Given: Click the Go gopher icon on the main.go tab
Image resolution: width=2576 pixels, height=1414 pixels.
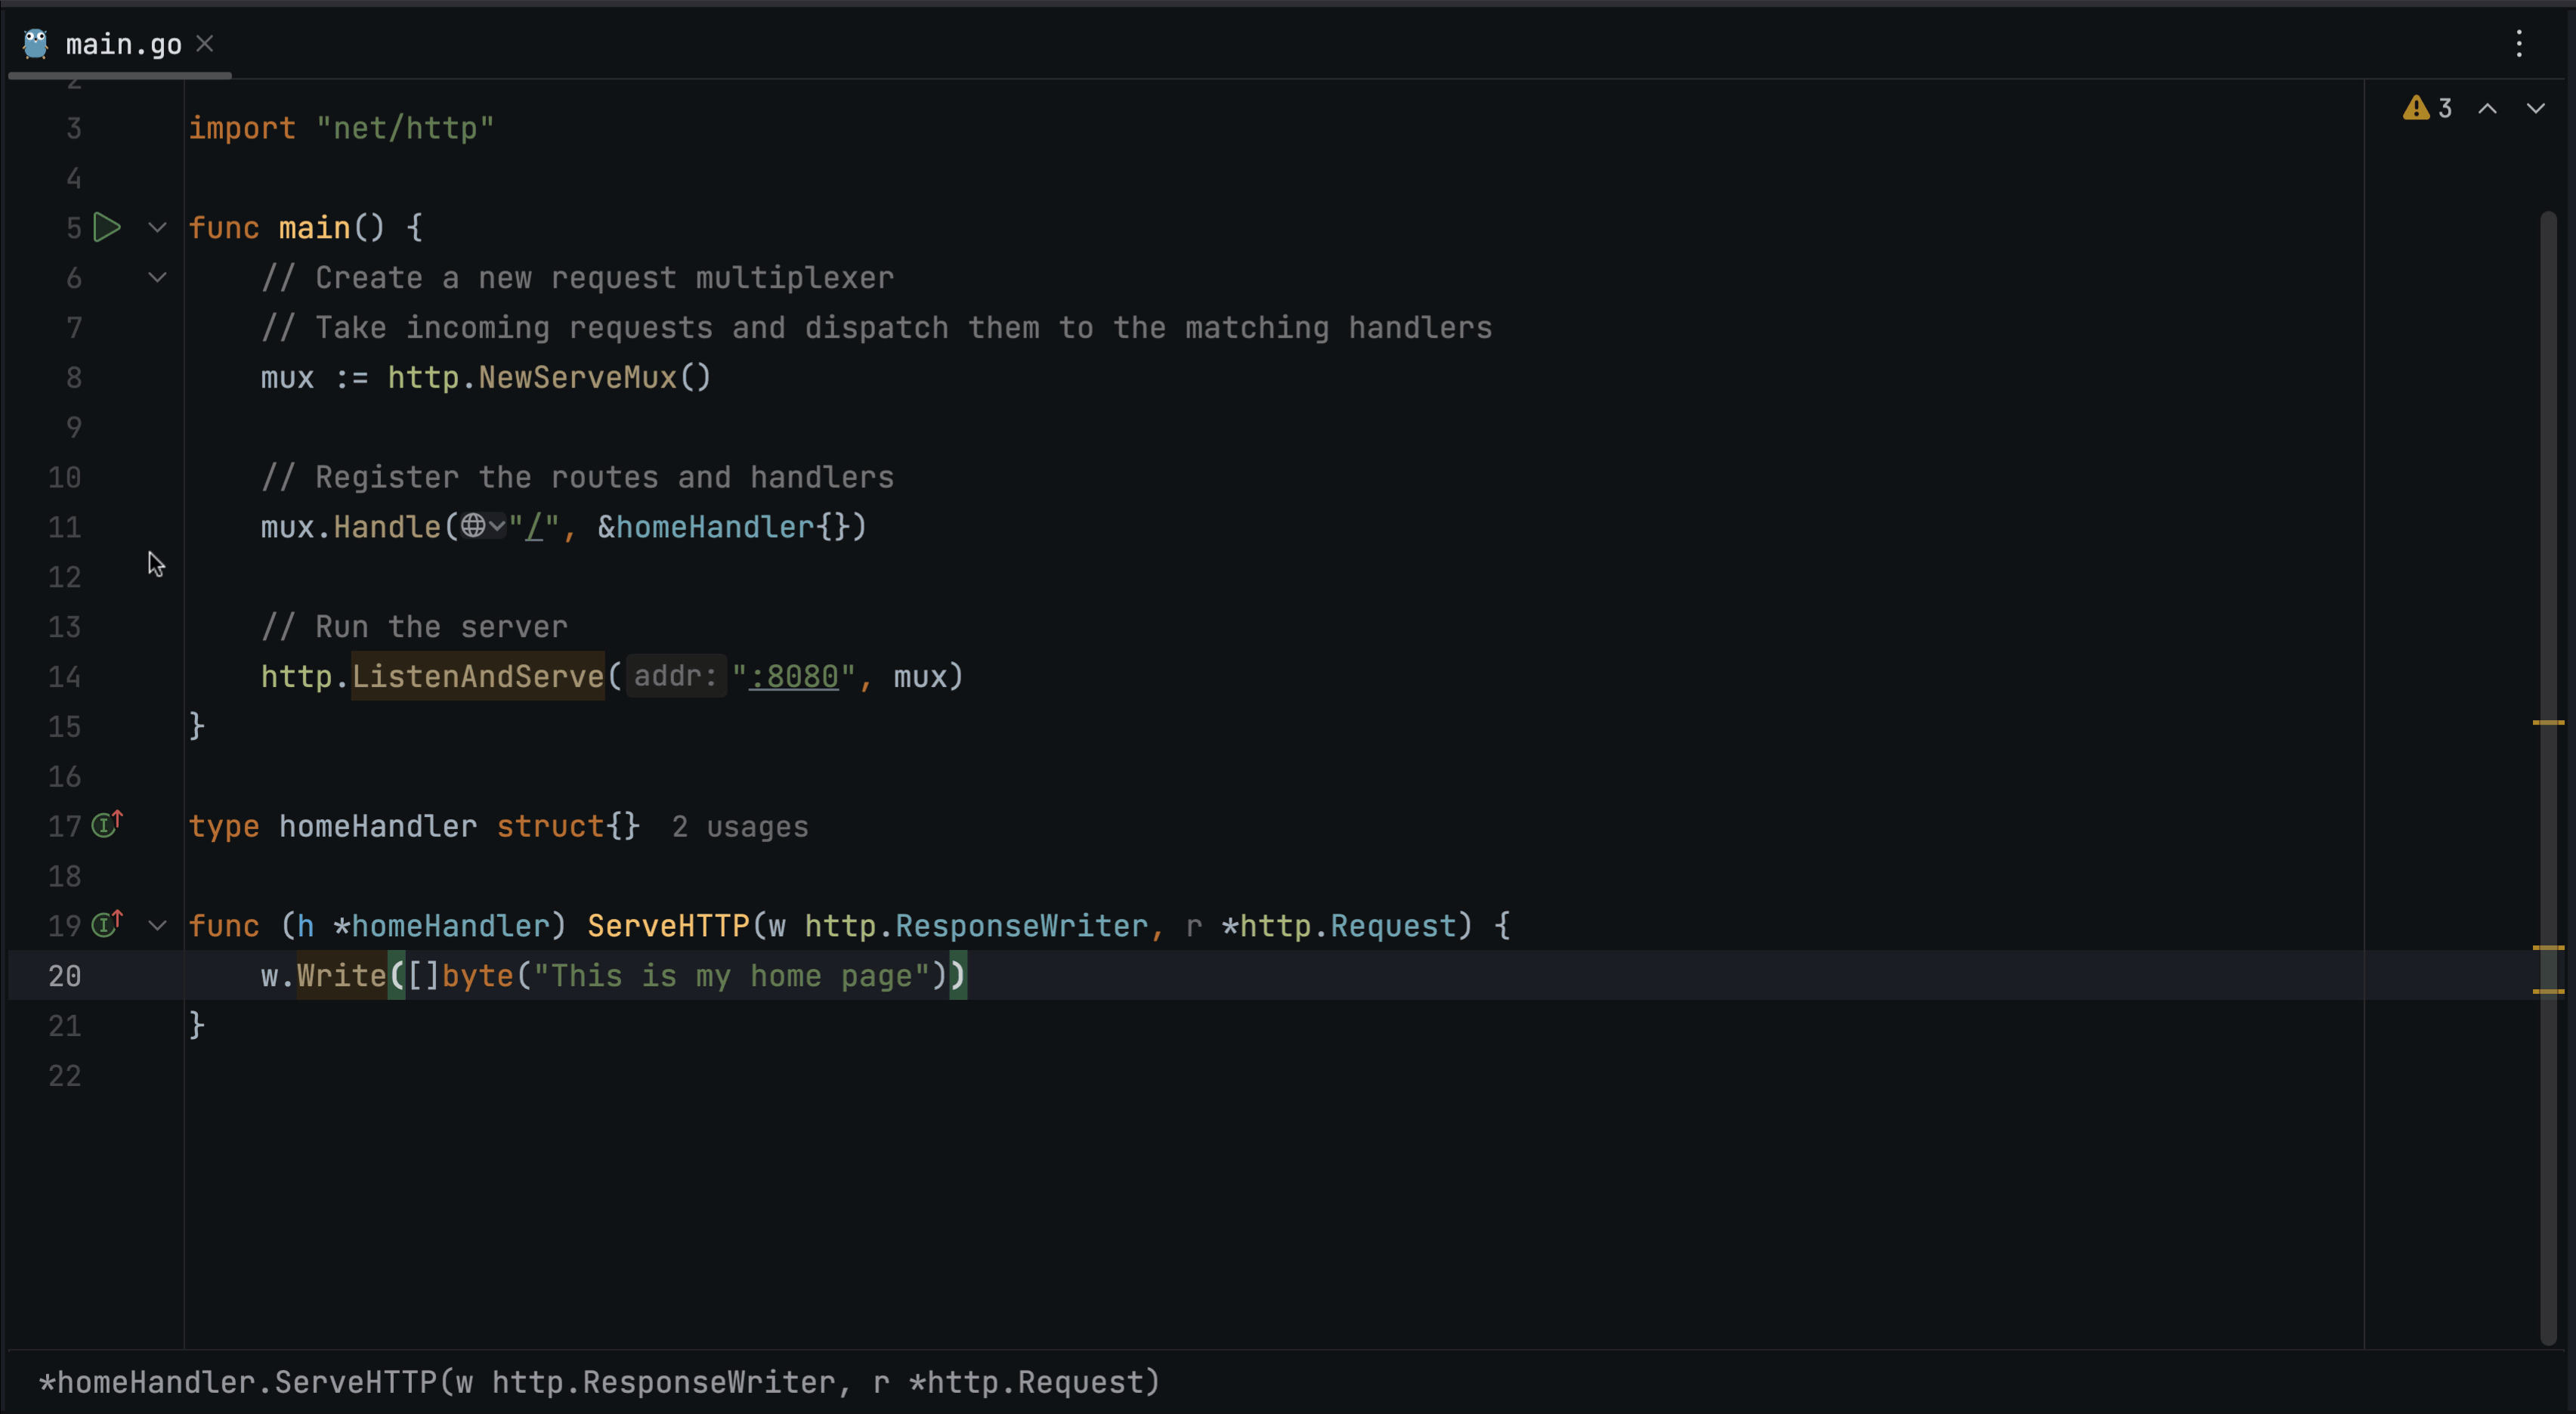Looking at the screenshot, I should point(35,43).
